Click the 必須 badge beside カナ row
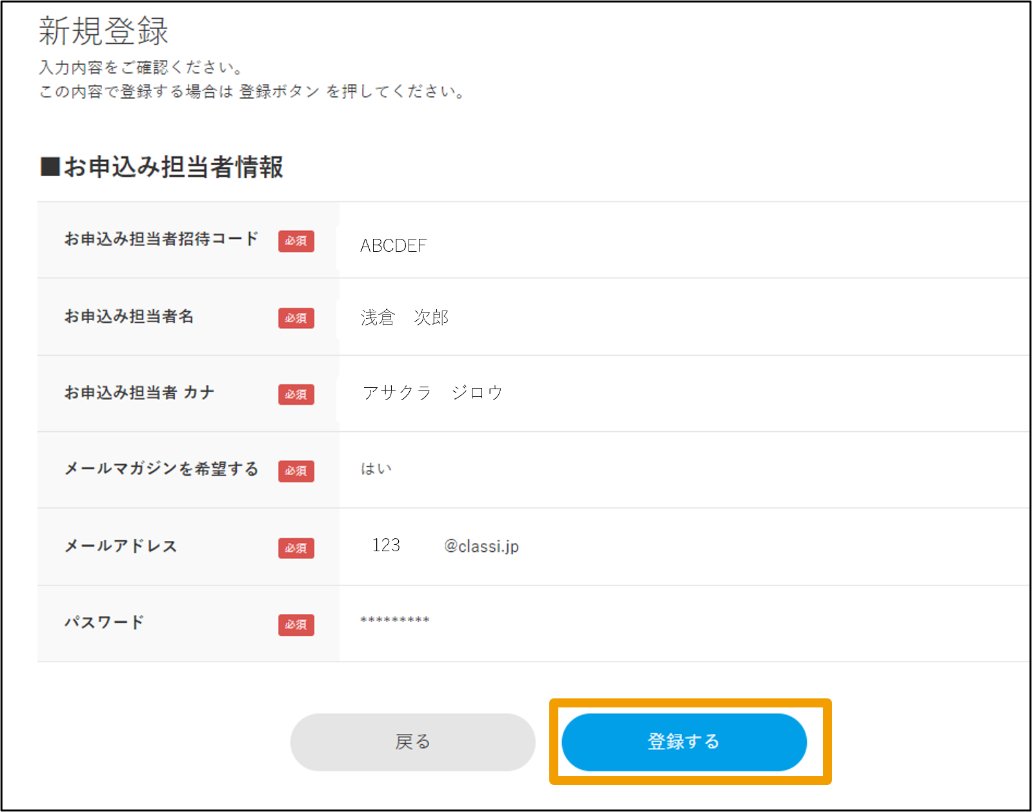Screen dimensions: 1032x812 (x=296, y=394)
